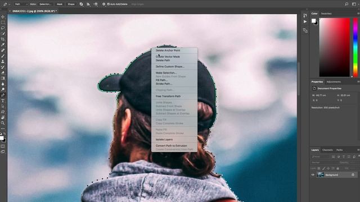The image size is (360, 202).
Task: Click the Mask button in options bar
Action: click(60, 4)
